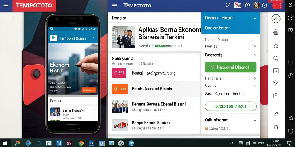Click the speech-bubble icon left of the avatar
The height and width of the screenshot is (147, 295).
[x=247, y=5]
